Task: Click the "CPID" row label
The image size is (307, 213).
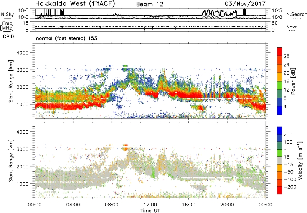Action: pyautogui.click(x=8, y=37)
